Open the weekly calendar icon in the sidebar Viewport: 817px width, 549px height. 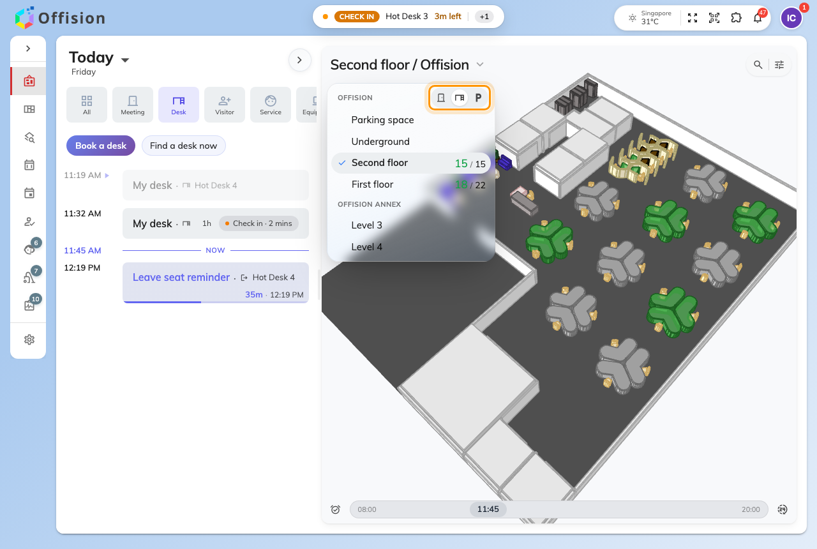[x=29, y=165]
